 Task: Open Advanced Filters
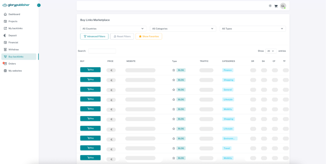[x=94, y=36]
